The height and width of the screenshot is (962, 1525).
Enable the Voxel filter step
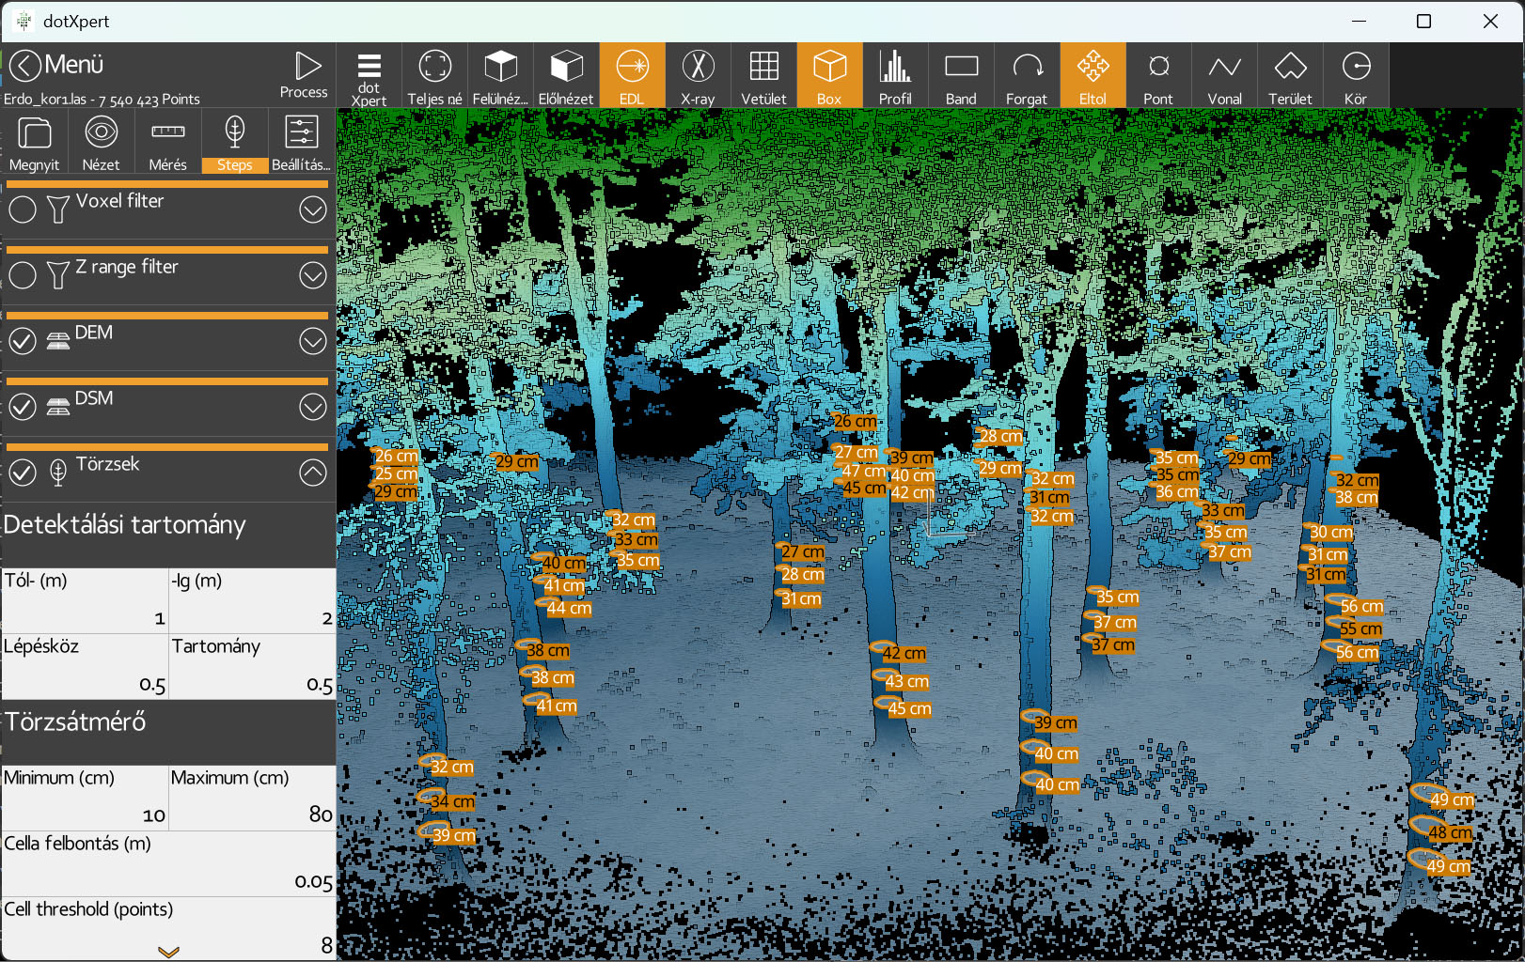click(x=23, y=209)
